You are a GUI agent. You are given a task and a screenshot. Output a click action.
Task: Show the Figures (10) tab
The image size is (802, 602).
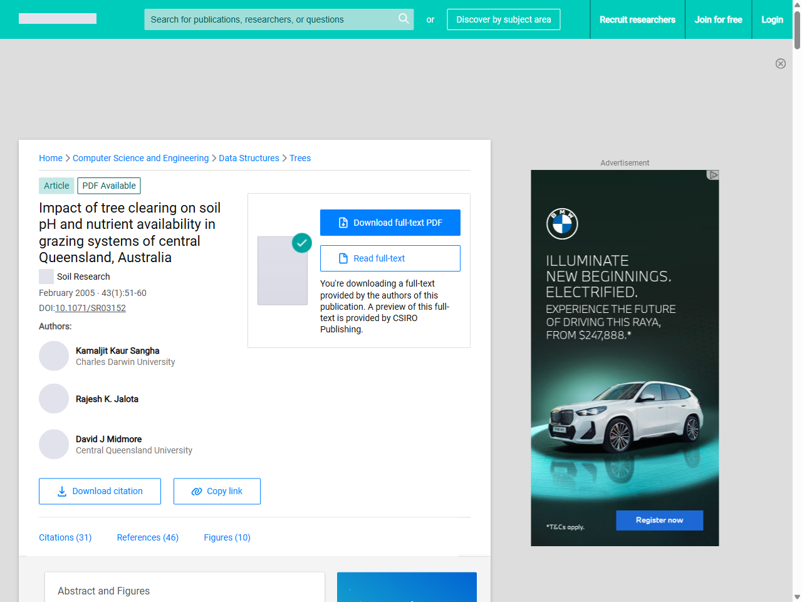pos(227,537)
